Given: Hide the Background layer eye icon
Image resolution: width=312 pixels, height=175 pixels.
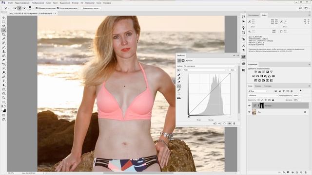Looking at the screenshot, I should 249,112.
